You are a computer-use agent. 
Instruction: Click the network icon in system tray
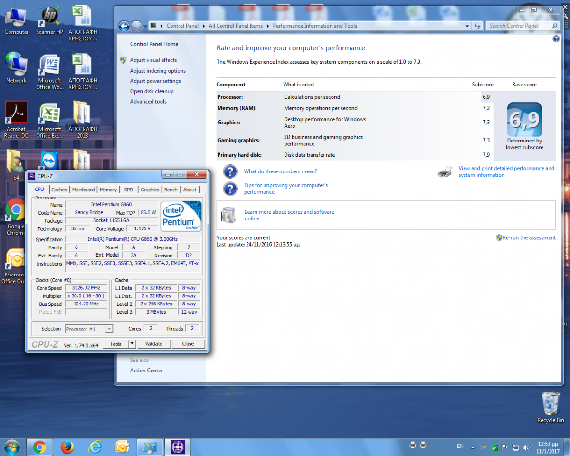(516, 447)
